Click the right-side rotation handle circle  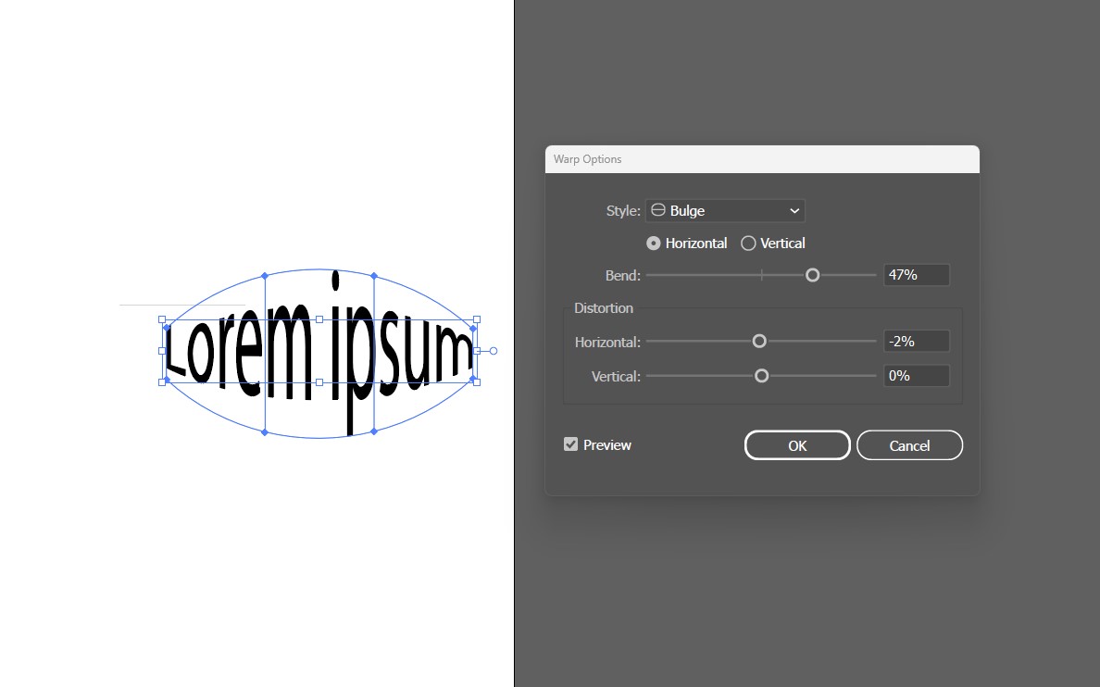[x=493, y=350]
